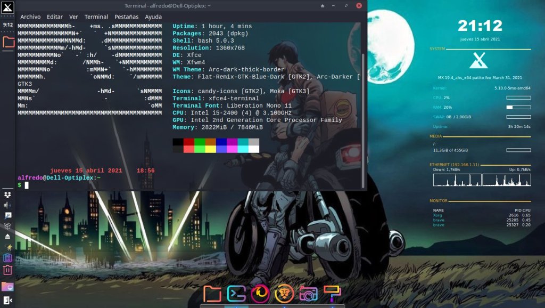Click the folder launcher in top-left panel

point(8,42)
